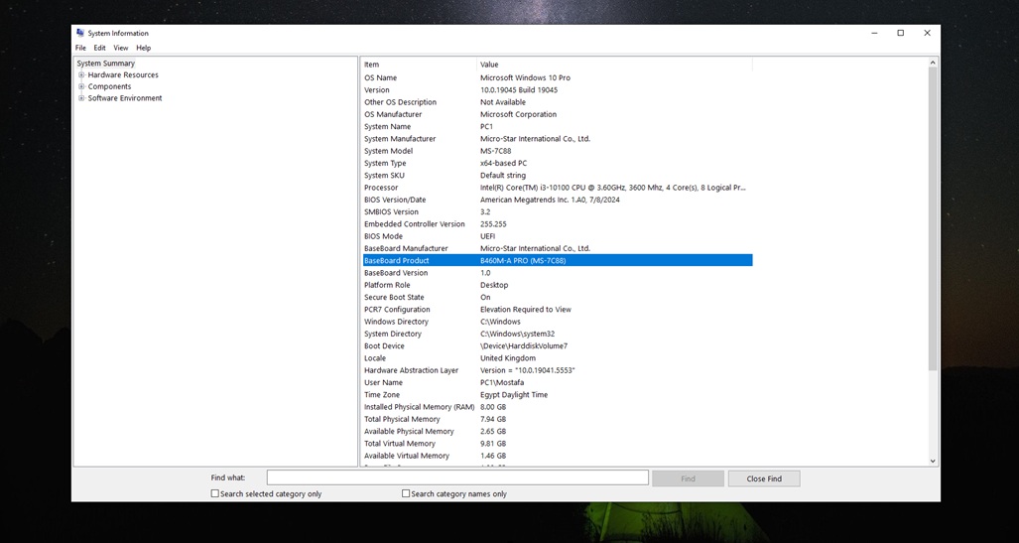Select the OS Manufacturer row
This screenshot has height=543, width=1019.
(x=558, y=114)
